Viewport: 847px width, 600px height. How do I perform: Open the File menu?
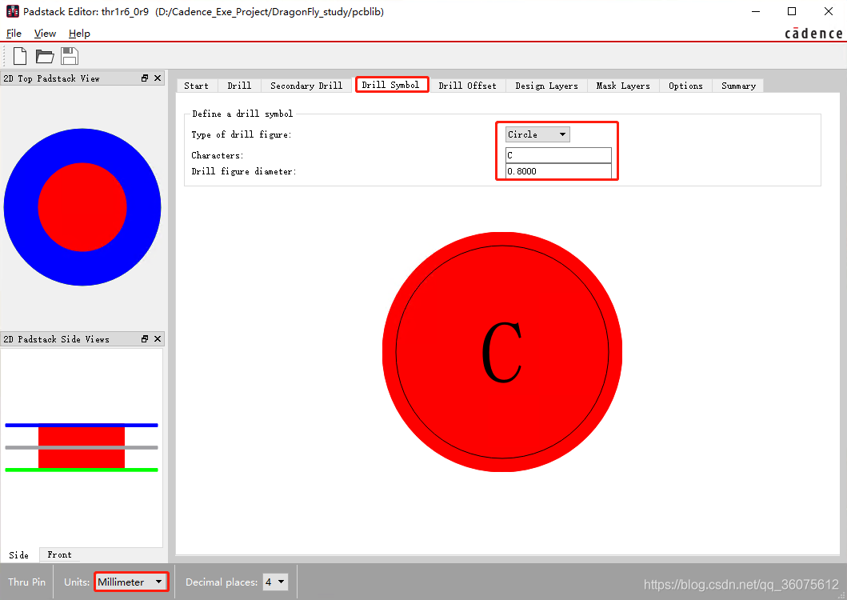coord(14,34)
